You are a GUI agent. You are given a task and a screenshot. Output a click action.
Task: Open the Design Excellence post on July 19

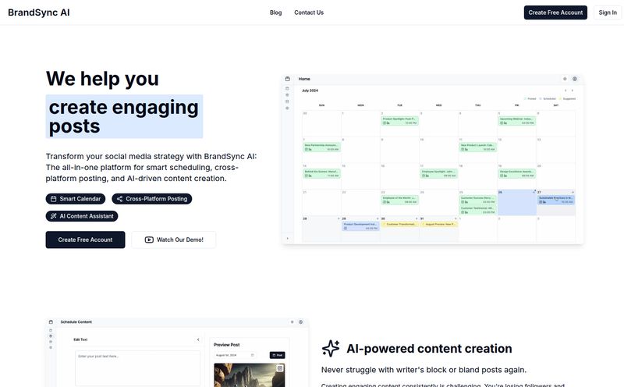516,173
